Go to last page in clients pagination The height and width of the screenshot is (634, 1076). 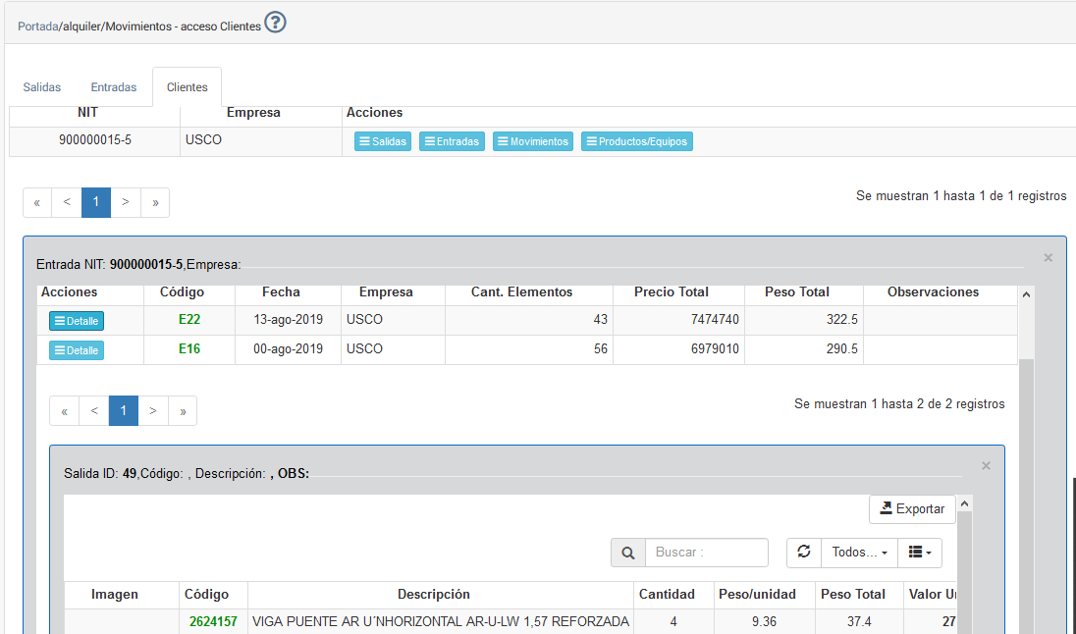[x=155, y=202]
